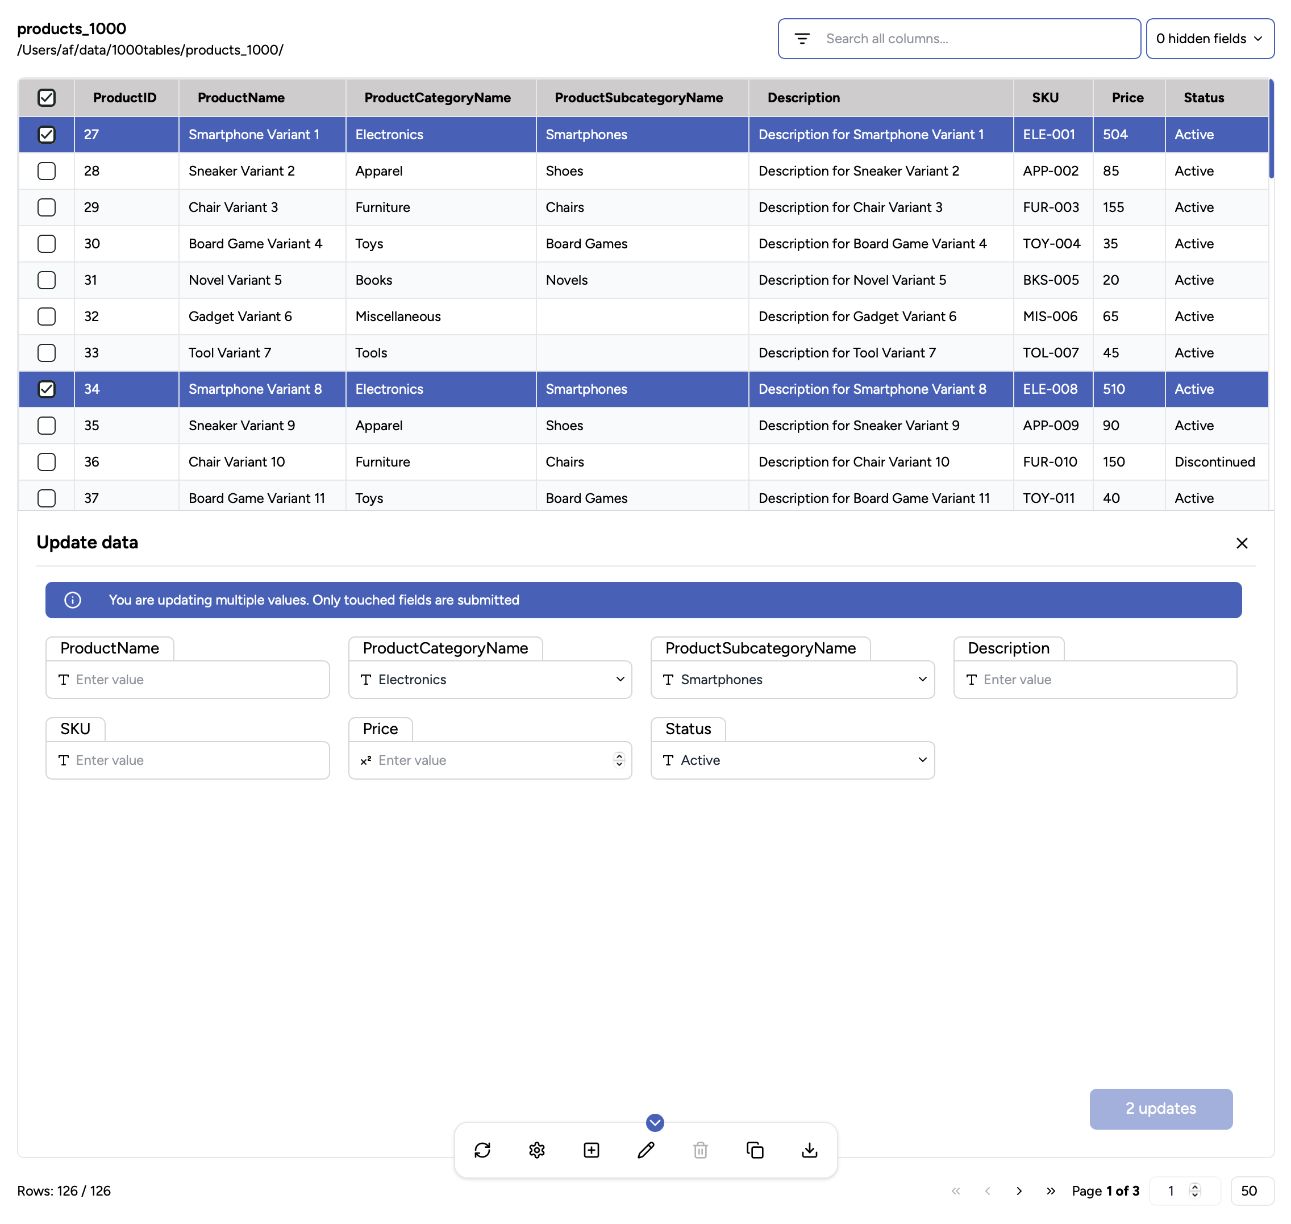Open the settings gear icon
The width and height of the screenshot is (1291, 1224).
tap(537, 1150)
